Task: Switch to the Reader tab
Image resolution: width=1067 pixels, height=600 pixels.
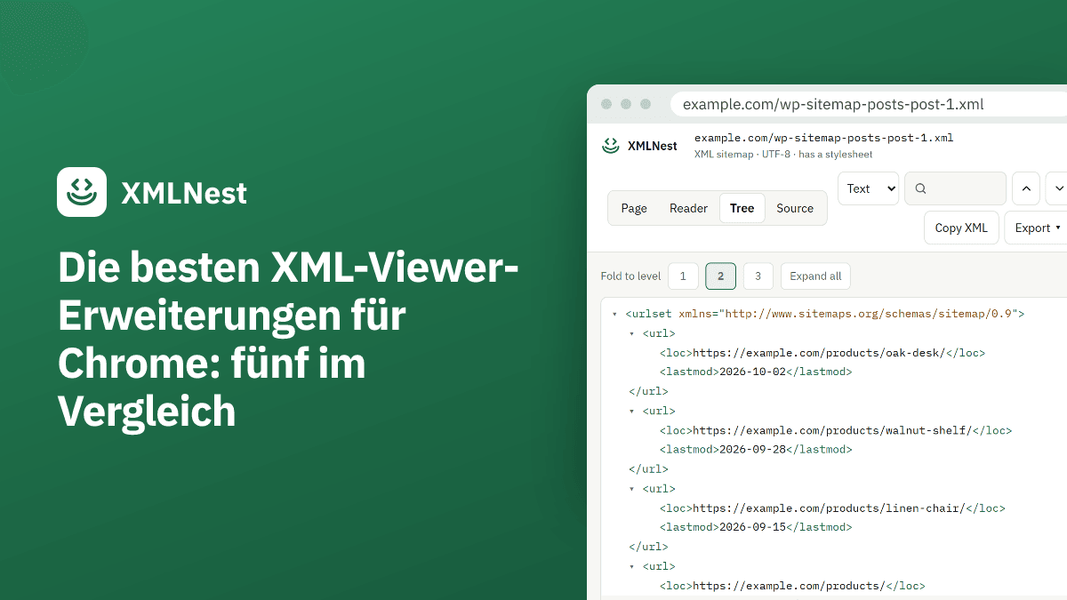Action: [x=688, y=208]
